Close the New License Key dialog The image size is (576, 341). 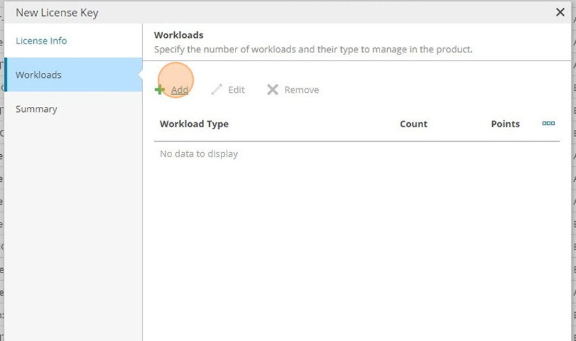click(560, 12)
